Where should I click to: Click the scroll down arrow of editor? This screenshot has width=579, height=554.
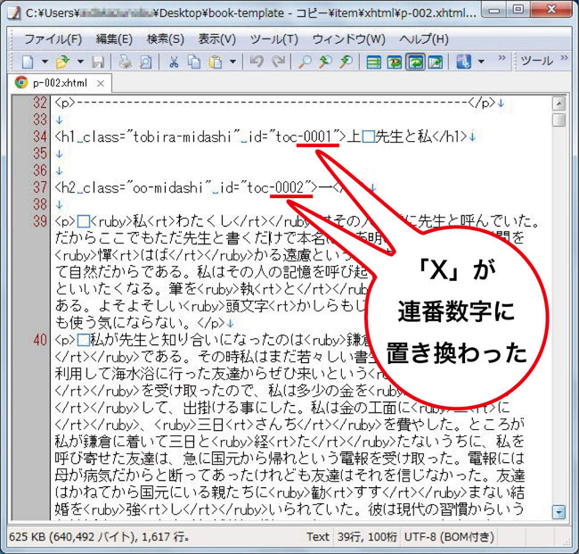tap(559, 512)
